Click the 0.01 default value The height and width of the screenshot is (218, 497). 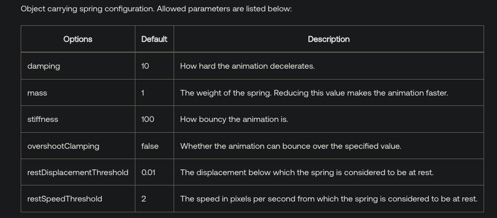tap(148, 173)
